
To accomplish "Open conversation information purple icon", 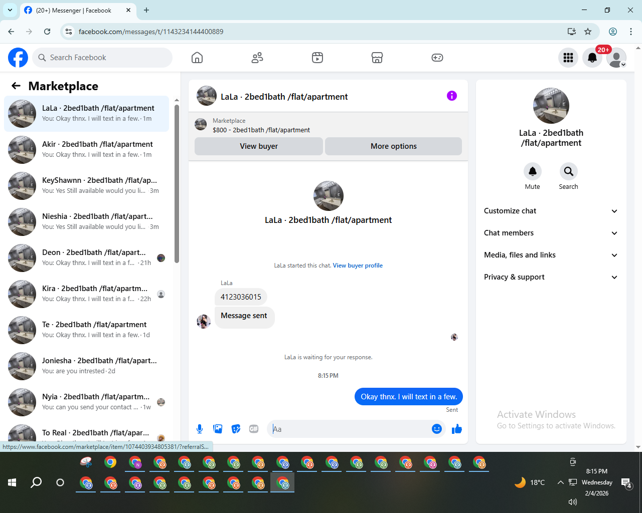I will (452, 96).
